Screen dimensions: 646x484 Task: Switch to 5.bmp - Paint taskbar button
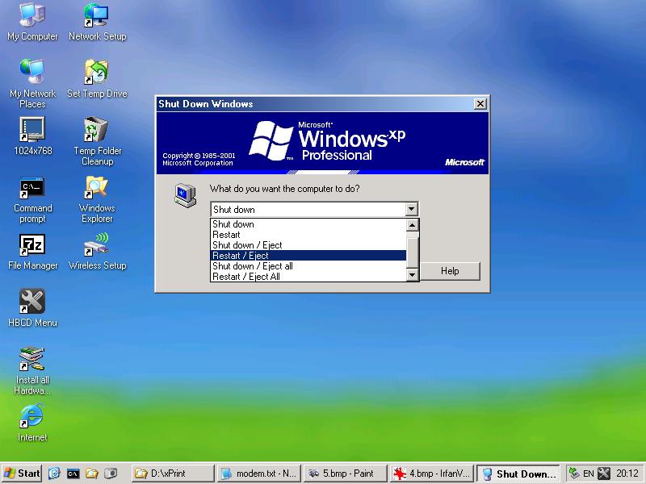coord(346,474)
